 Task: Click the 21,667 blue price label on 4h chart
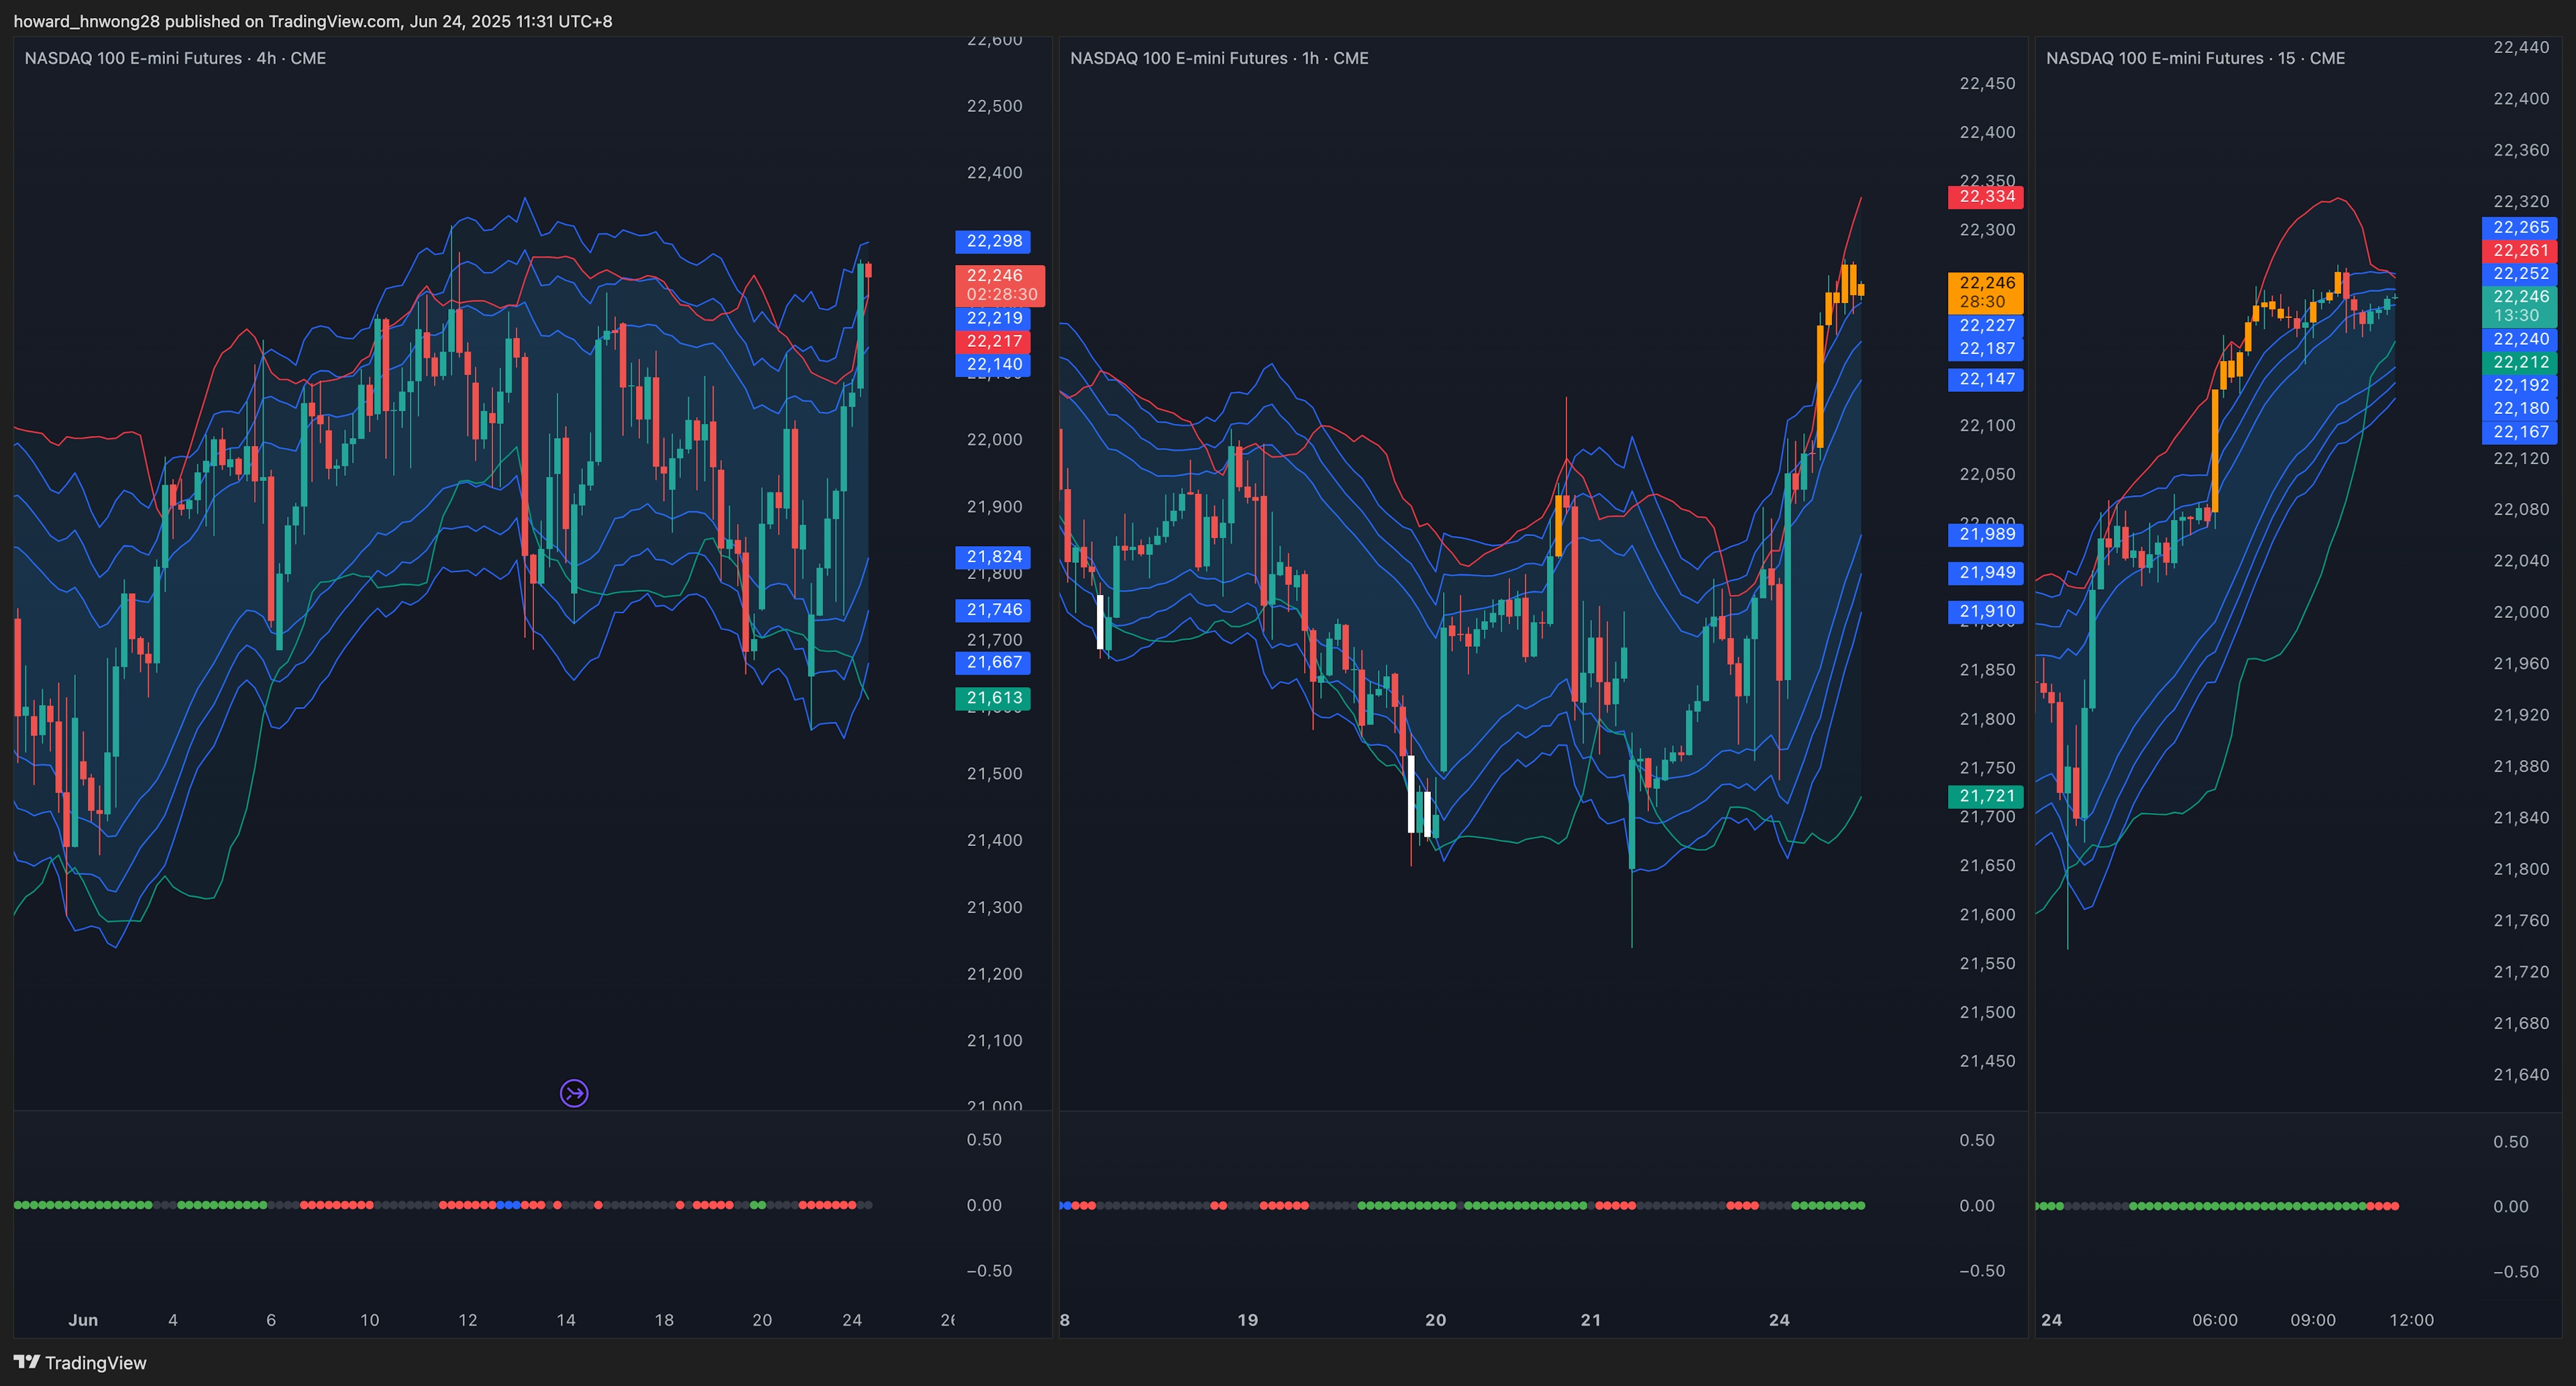pos(993,662)
